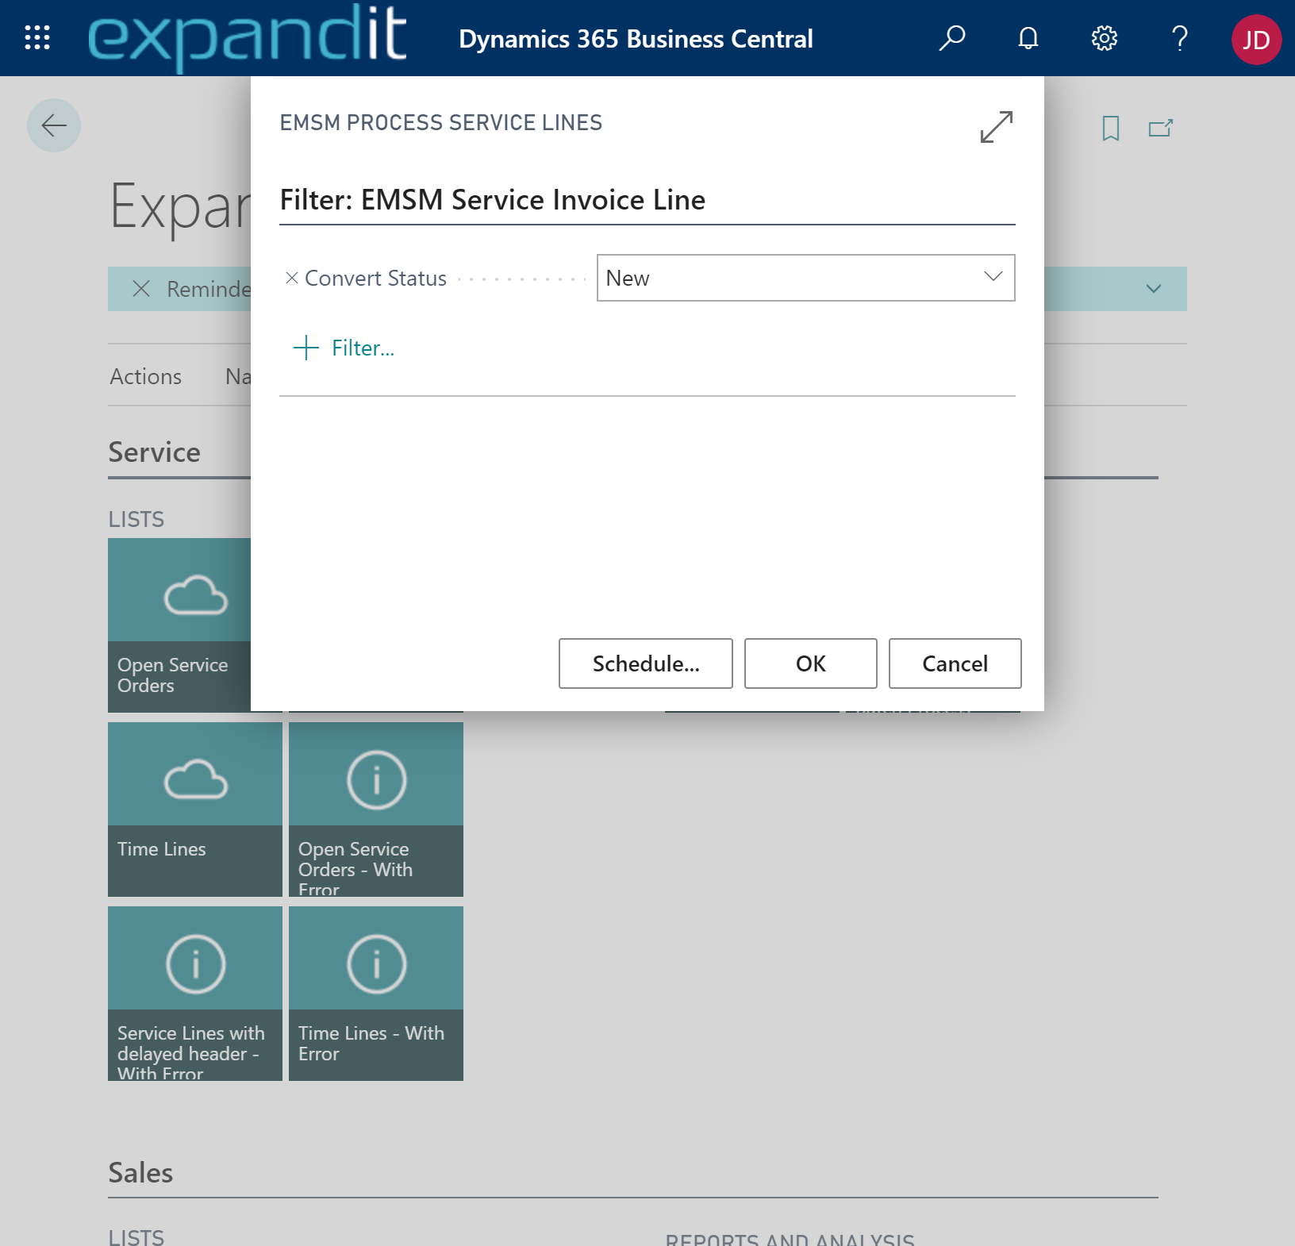This screenshot has height=1246, width=1295.
Task: Expand the reminder notification chevron
Action: click(x=1153, y=289)
